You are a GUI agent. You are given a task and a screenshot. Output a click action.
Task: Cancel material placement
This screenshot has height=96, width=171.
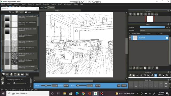coord(124,86)
